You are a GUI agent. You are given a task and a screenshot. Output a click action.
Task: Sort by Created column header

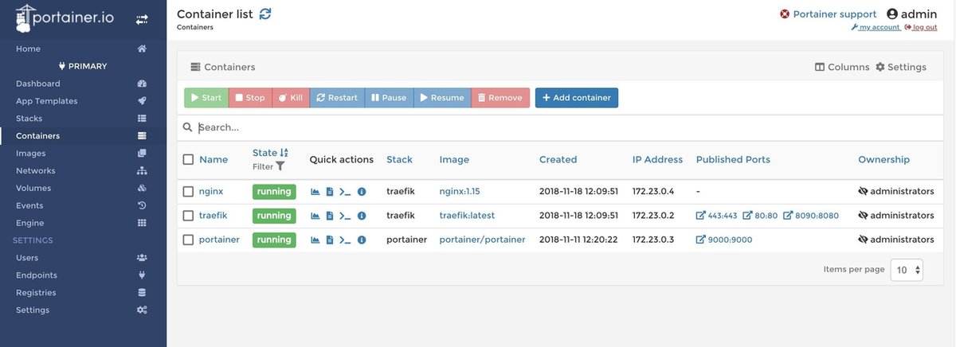click(x=558, y=159)
